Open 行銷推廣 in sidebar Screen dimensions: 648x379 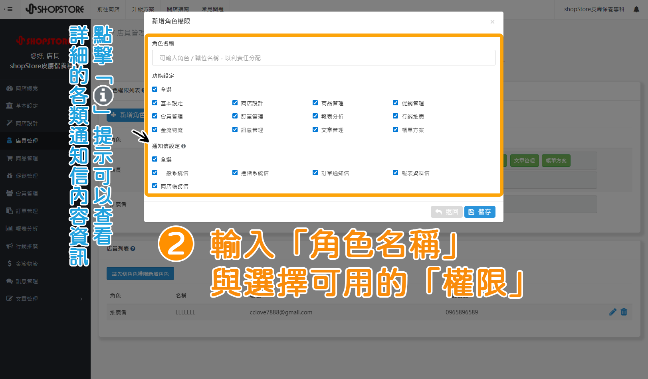(x=27, y=246)
